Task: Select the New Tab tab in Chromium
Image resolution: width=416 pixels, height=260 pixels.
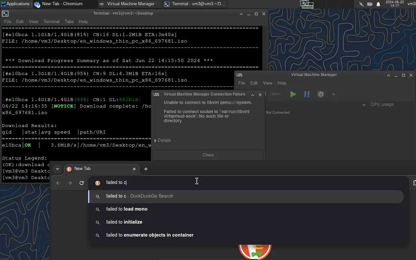Action: 101,169
